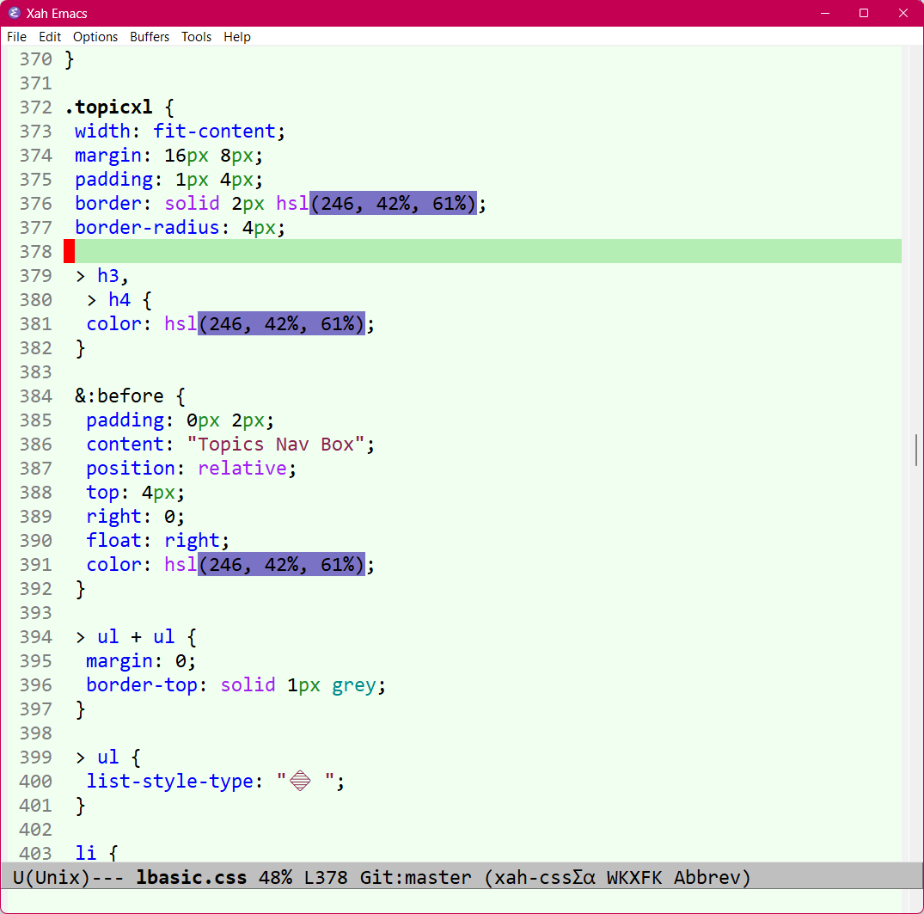
Task: Click the h4 selector on line 380
Action: [119, 299]
